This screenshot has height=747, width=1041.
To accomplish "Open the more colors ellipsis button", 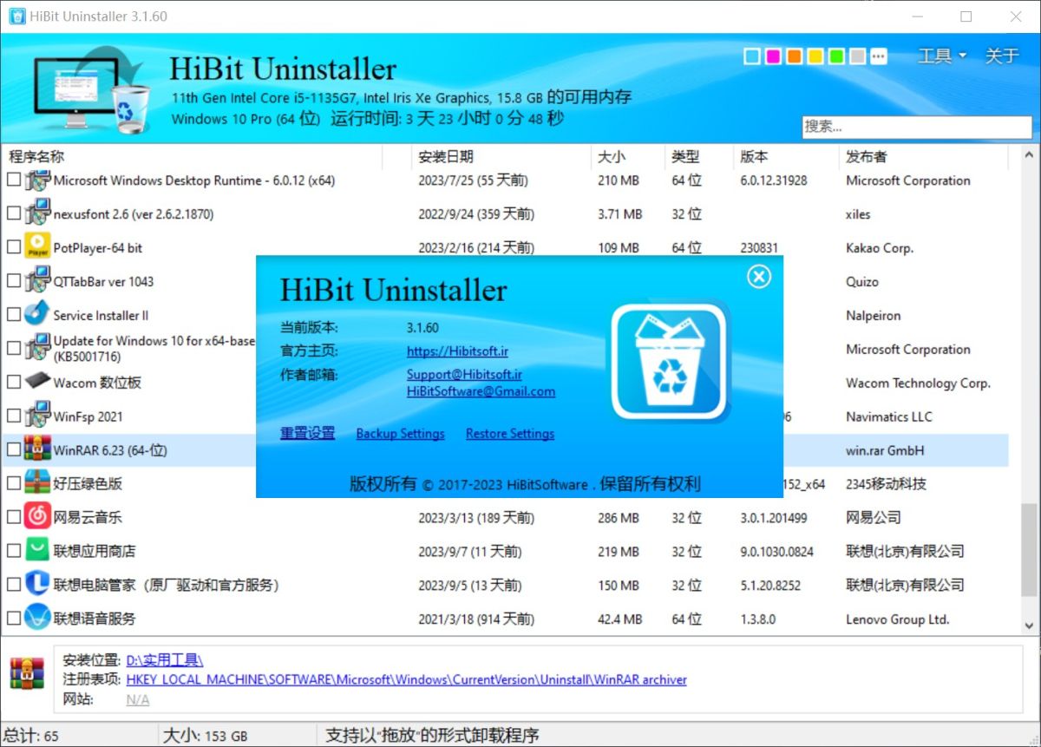I will point(880,56).
